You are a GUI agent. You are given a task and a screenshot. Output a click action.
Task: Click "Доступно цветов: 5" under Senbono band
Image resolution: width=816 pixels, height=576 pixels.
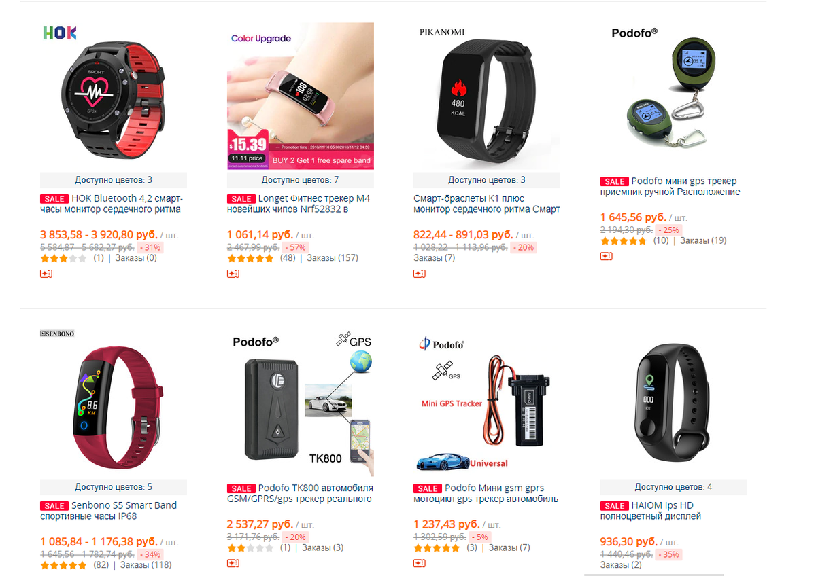coord(114,487)
